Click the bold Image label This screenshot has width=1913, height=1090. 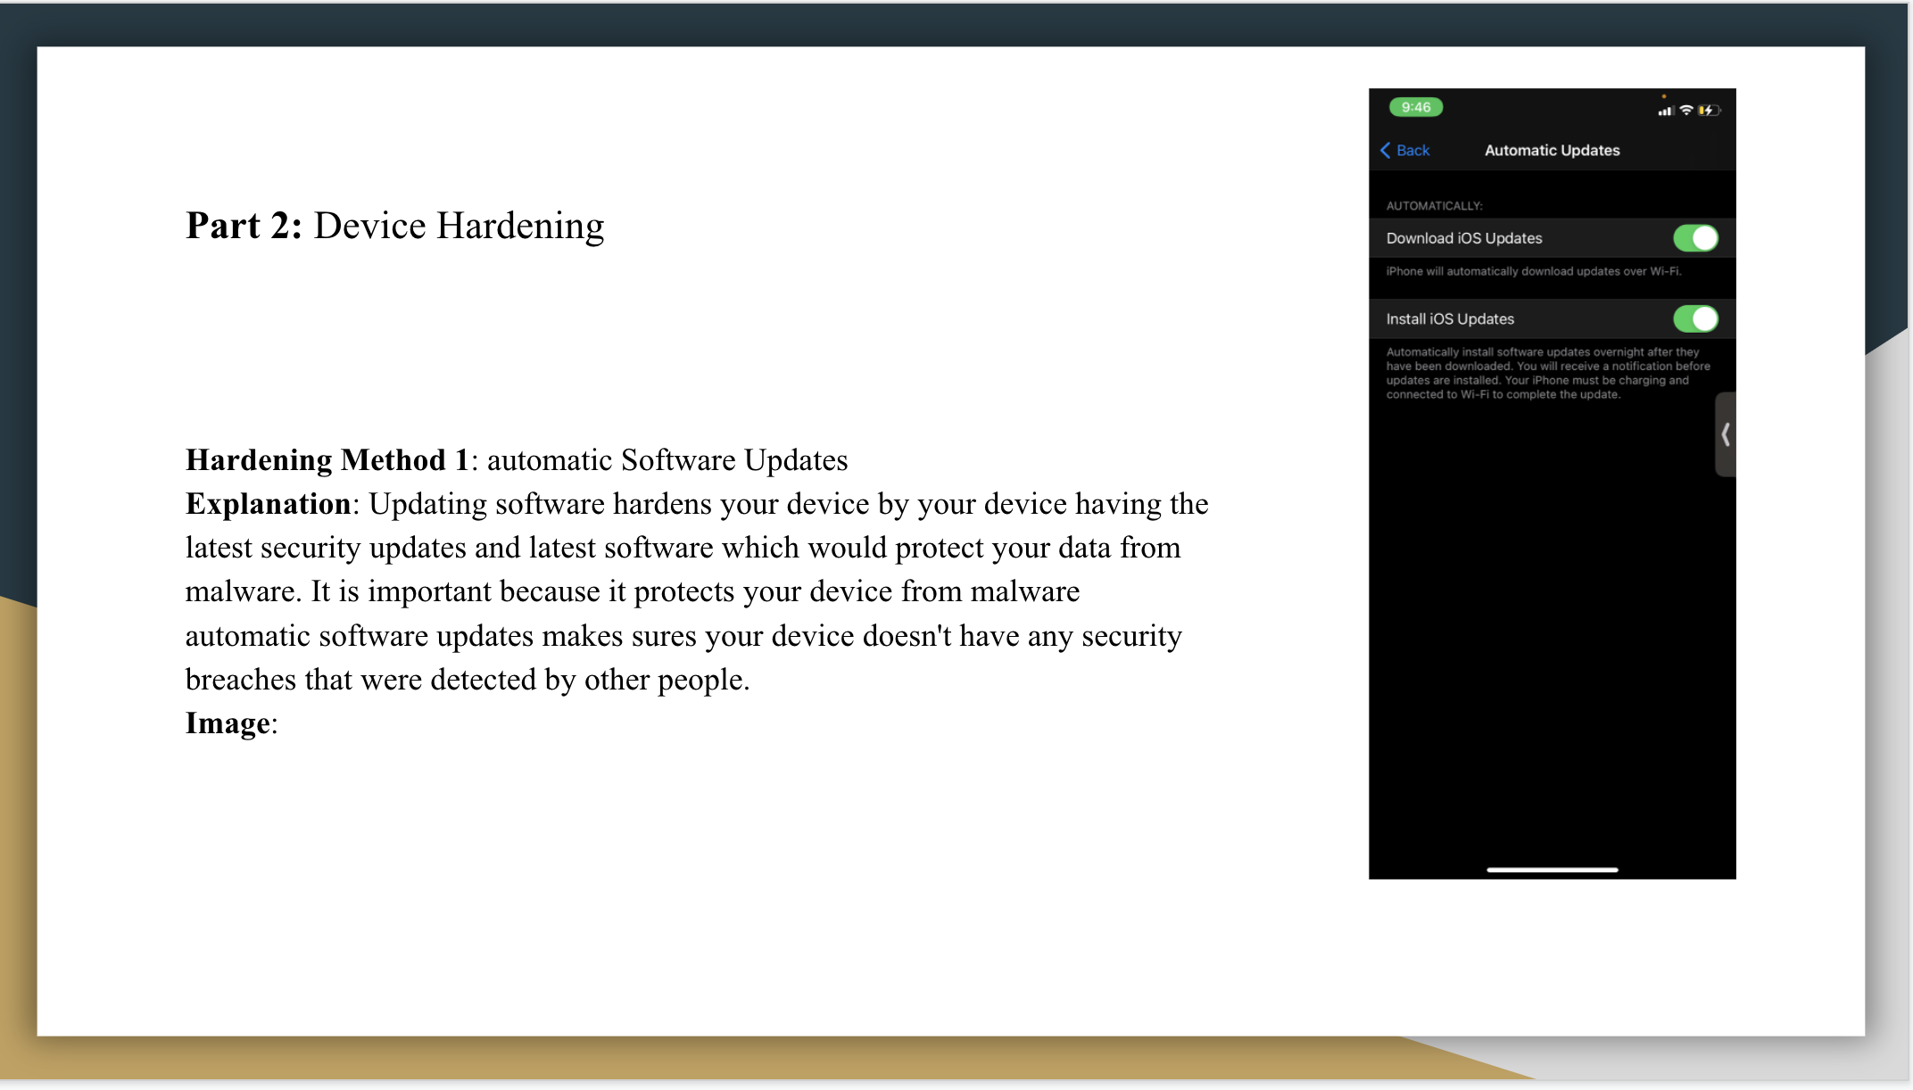tap(228, 723)
